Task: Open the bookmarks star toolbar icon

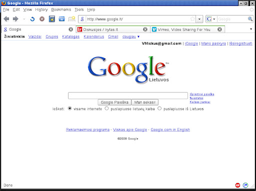Action: coord(52,19)
